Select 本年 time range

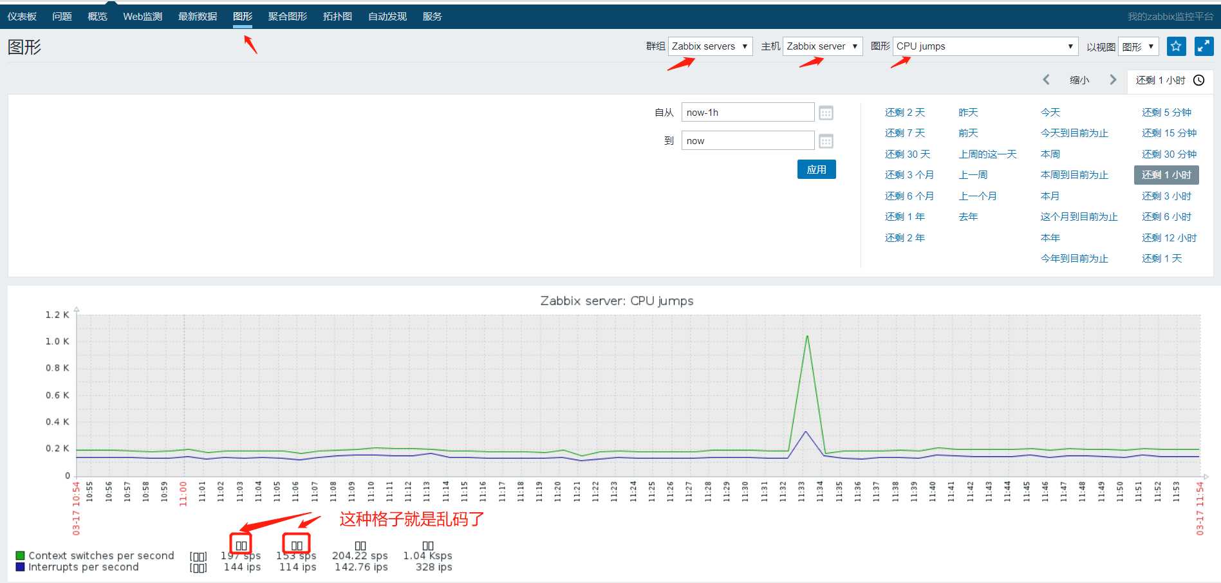[x=1050, y=237]
